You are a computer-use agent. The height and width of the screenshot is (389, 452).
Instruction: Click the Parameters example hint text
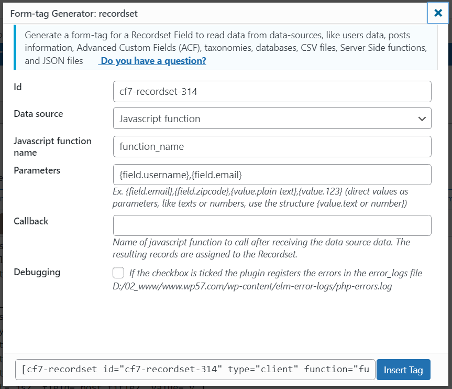(260, 198)
